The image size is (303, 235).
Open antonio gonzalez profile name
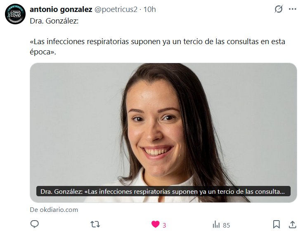pyautogui.click(x=61, y=9)
